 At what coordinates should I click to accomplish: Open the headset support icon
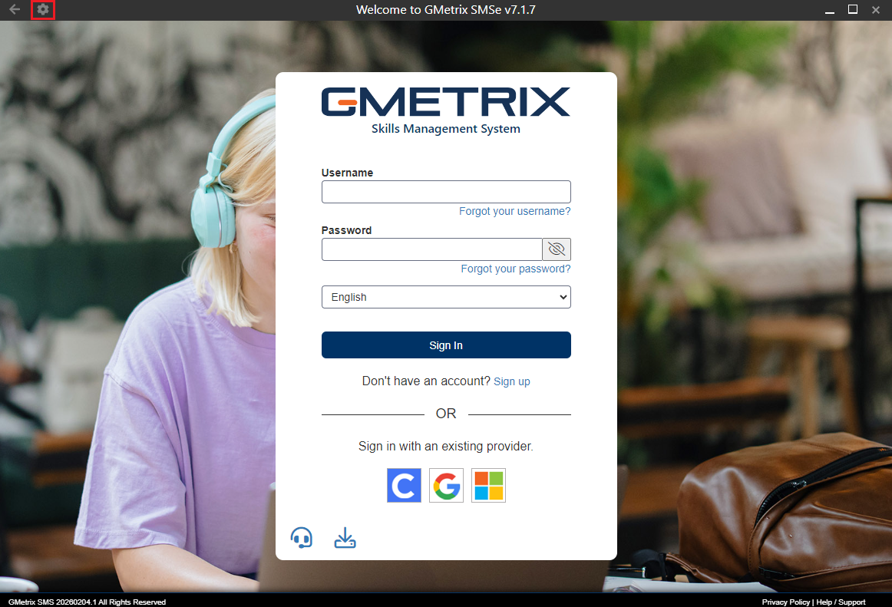tap(302, 538)
